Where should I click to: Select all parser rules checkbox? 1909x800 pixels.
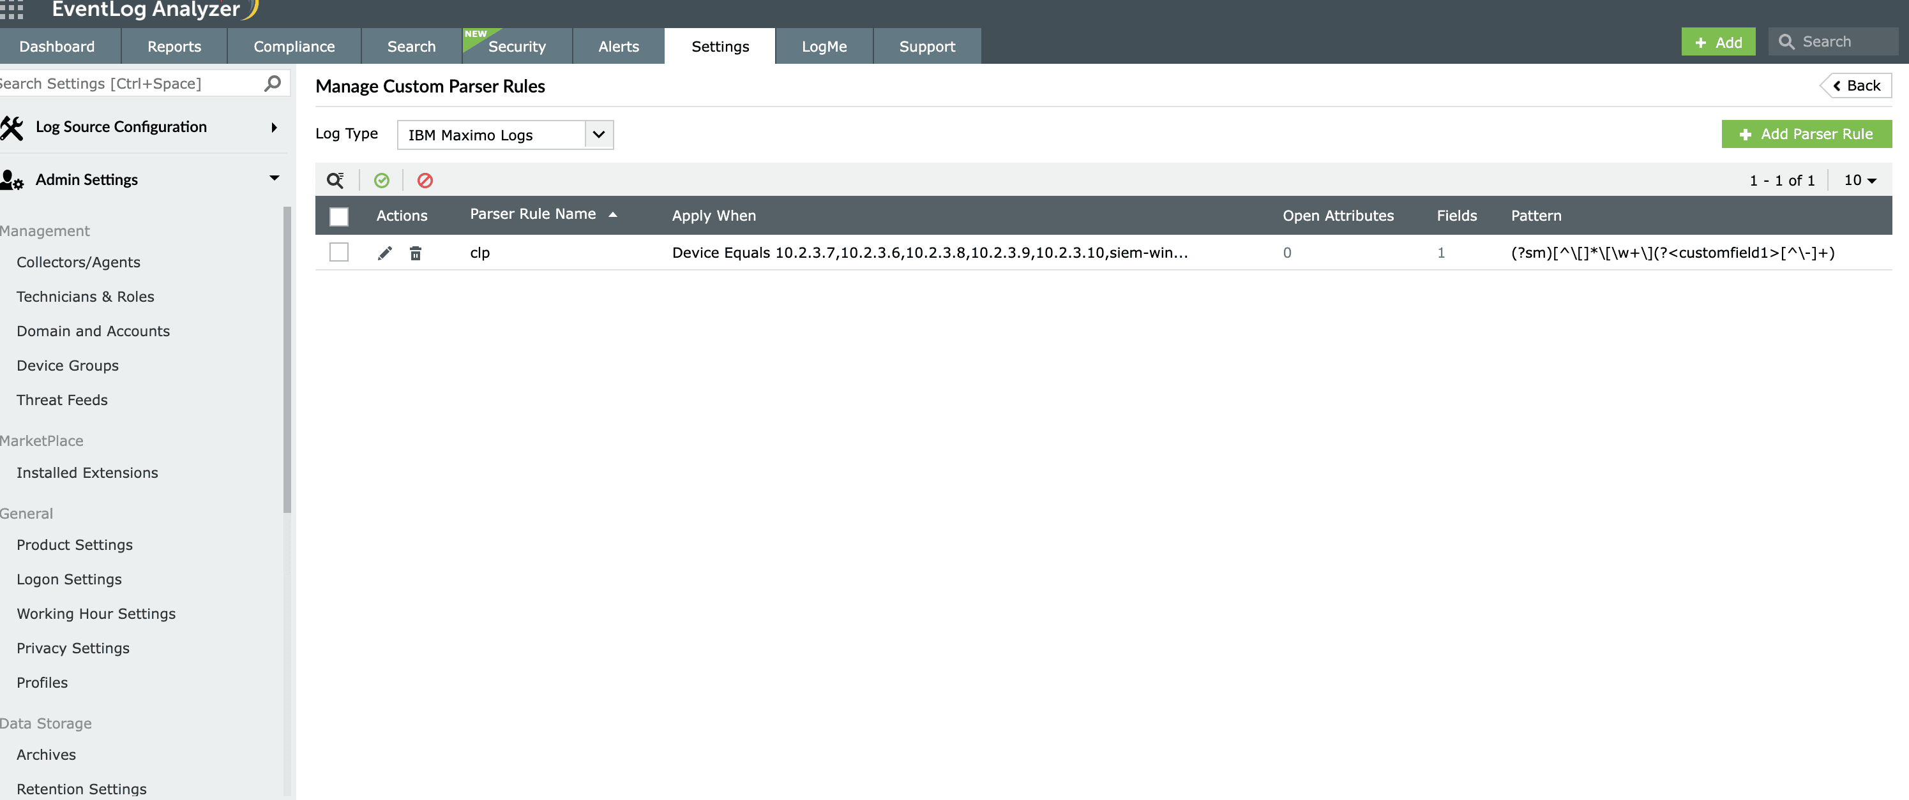point(338,216)
